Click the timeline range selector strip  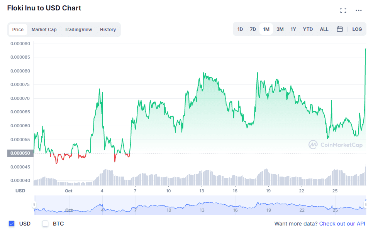(199, 205)
